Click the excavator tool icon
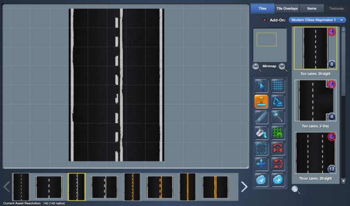This screenshot has width=350, height=206. click(x=278, y=101)
